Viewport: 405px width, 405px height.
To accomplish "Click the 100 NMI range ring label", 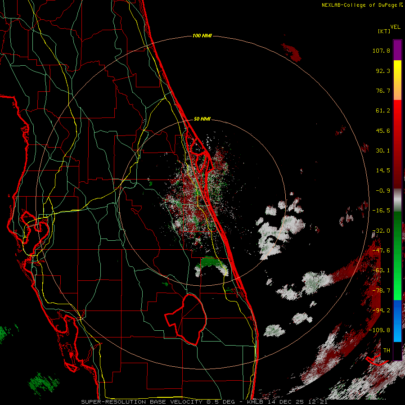I will (x=202, y=36).
